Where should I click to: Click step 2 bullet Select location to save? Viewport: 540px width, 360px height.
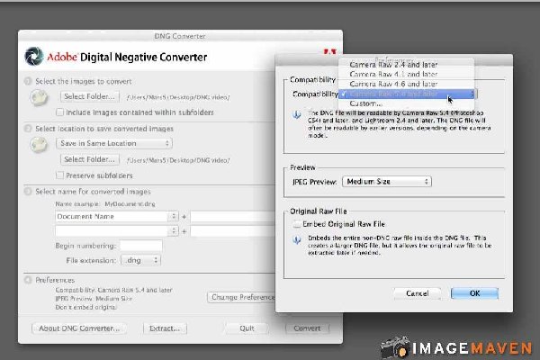click(28, 129)
